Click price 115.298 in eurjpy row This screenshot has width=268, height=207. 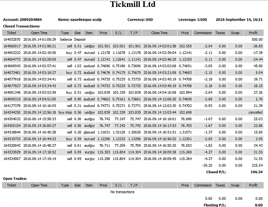(x=104, y=159)
